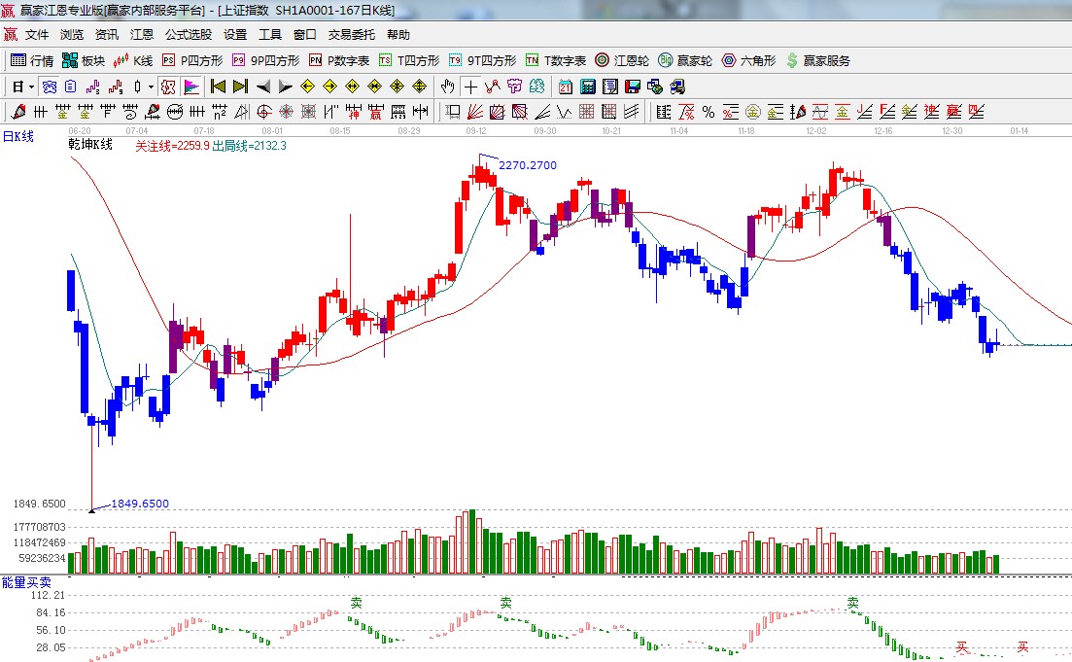Click the 2270.2700 peak price label
This screenshot has height=662, width=1072.
coord(528,165)
